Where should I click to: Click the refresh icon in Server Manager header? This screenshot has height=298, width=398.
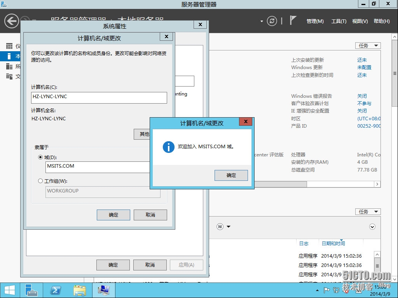click(272, 21)
